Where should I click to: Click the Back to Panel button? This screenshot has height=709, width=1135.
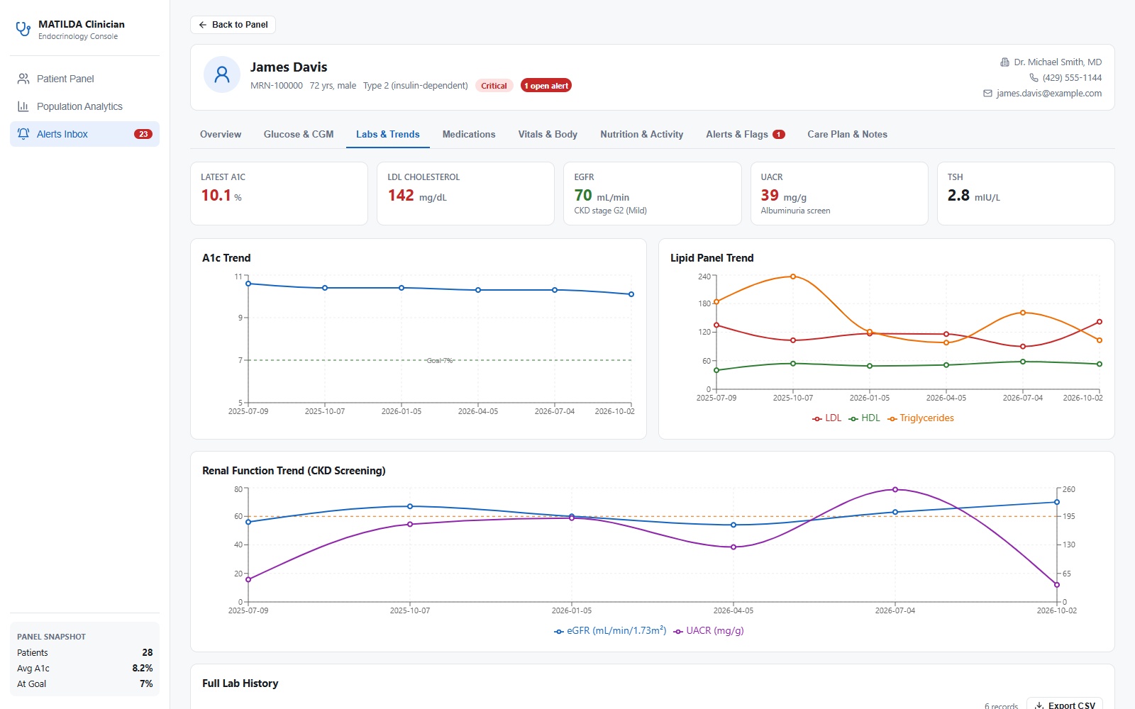tap(233, 25)
